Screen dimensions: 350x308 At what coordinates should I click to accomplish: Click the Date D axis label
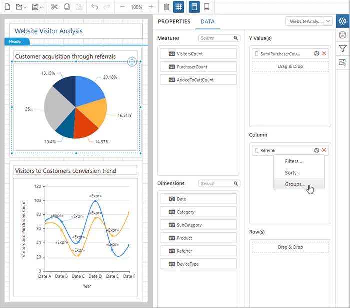pyautogui.click(x=95, y=276)
